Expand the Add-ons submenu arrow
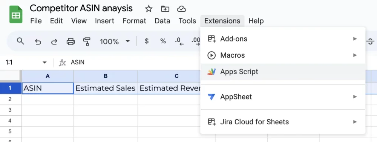Image resolution: width=377 pixels, height=142 pixels. point(355,39)
